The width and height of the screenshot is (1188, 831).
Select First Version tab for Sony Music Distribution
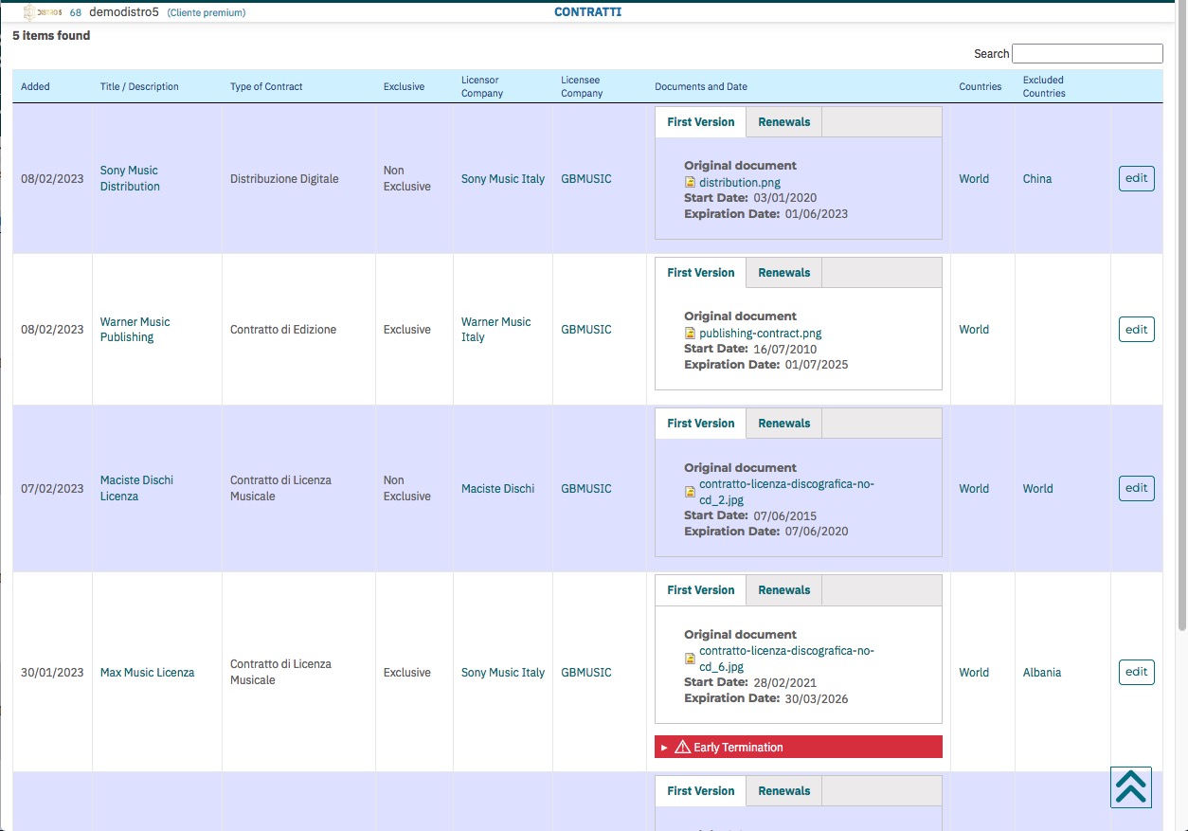(x=701, y=122)
